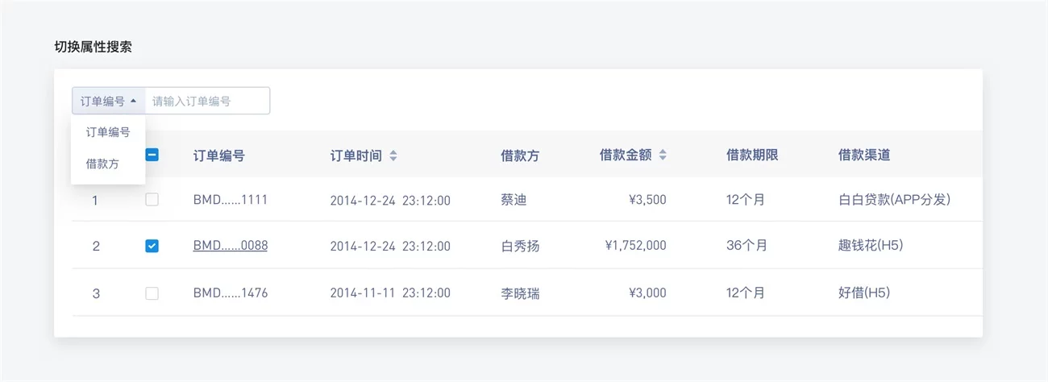The image size is (1048, 382).
Task: Choose 订单编号 option in dropdown list
Action: click(x=108, y=132)
